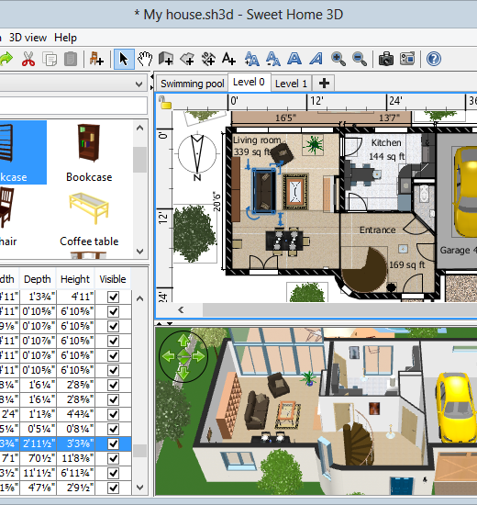Select the yellow car in plan
This screenshot has height=505, width=477.
[x=464, y=192]
